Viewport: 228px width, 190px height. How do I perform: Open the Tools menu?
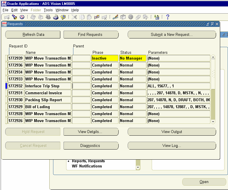[x=48, y=10]
